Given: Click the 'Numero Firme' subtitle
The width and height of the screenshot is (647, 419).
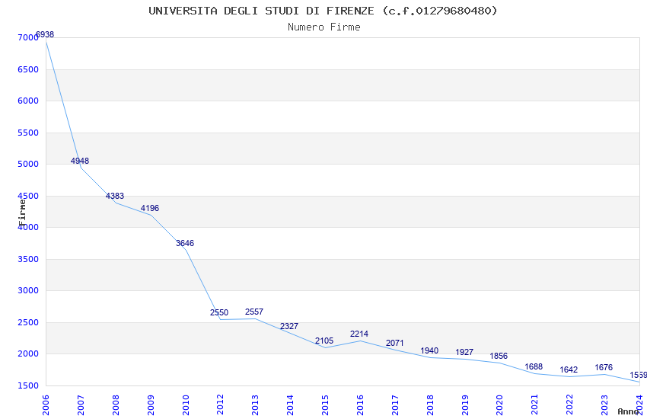Looking at the screenshot, I should pos(324,27).
